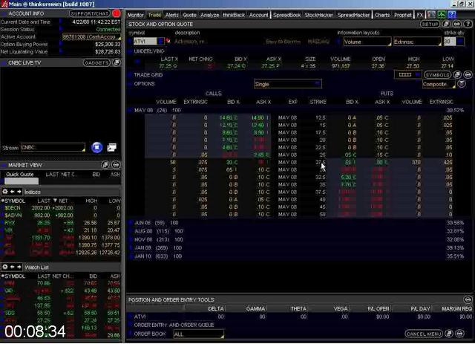Open the thinkBack tab
The height and width of the screenshot is (344, 475).
(234, 15)
